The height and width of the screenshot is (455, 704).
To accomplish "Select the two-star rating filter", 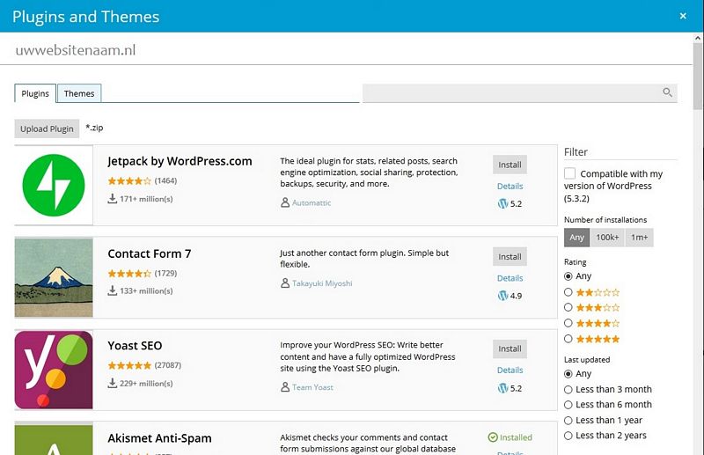I will point(568,292).
